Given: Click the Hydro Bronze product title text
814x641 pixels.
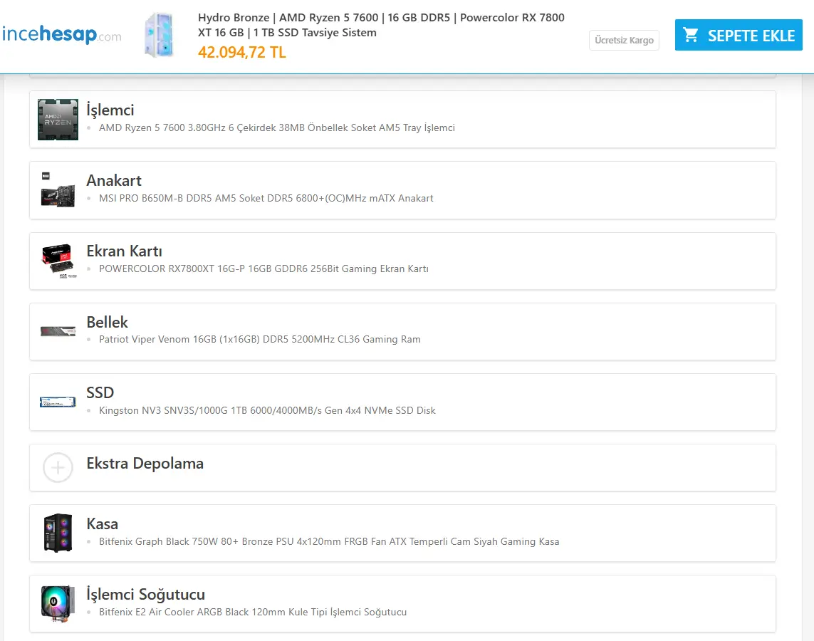Looking at the screenshot, I should pyautogui.click(x=381, y=25).
